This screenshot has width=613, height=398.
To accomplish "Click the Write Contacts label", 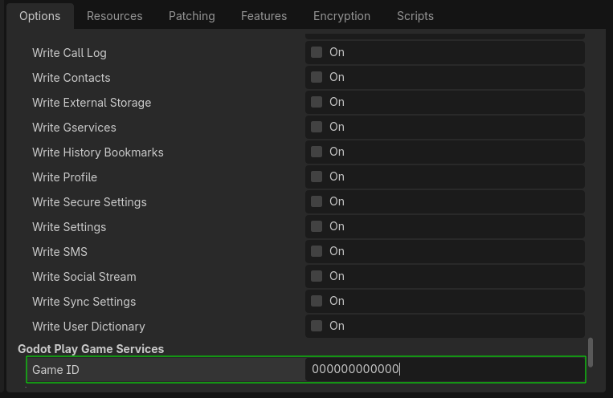I will click(72, 78).
